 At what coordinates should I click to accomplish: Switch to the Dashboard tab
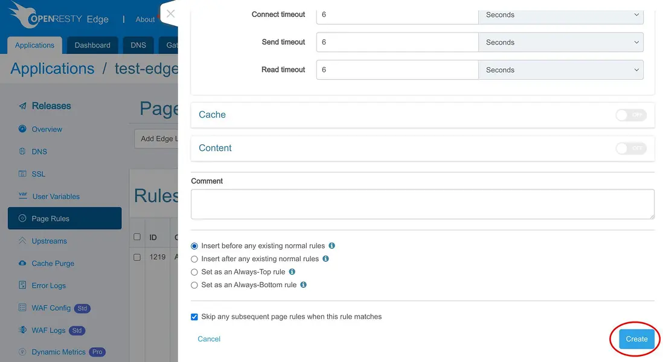click(x=92, y=45)
